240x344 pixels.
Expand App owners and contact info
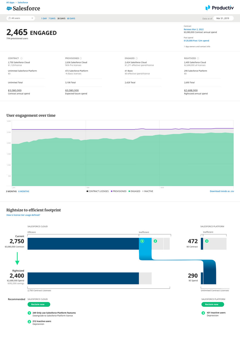point(197,47)
